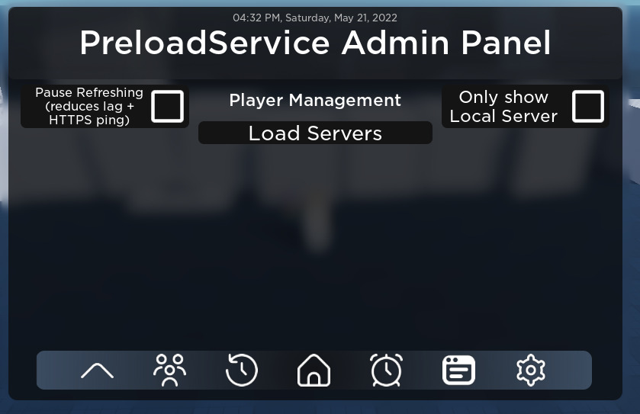The height and width of the screenshot is (414, 640).
Task: Open the players group icon page
Action: tap(169, 371)
